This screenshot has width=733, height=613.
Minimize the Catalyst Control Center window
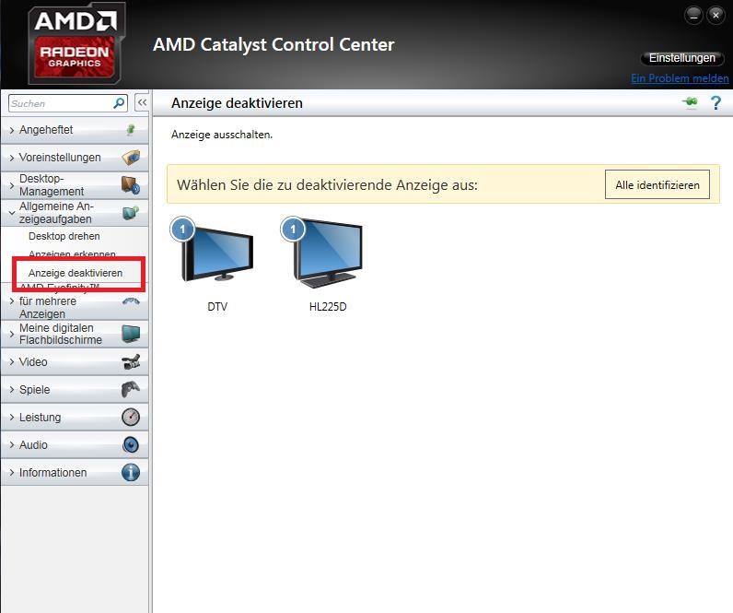693,16
